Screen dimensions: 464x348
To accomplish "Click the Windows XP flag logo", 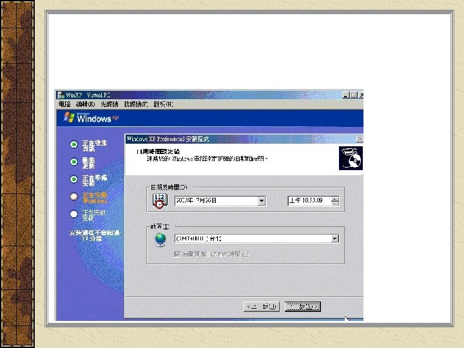I will click(x=69, y=117).
